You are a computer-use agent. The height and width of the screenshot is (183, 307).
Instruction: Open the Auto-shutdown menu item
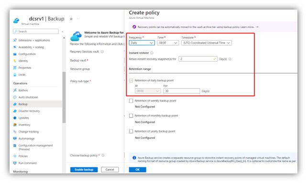click(x=28, y=97)
